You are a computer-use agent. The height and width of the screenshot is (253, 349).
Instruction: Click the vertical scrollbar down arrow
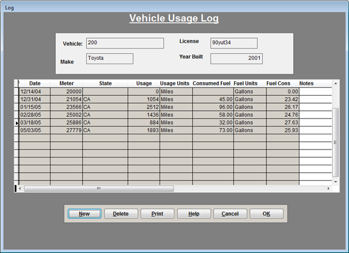coord(336,182)
